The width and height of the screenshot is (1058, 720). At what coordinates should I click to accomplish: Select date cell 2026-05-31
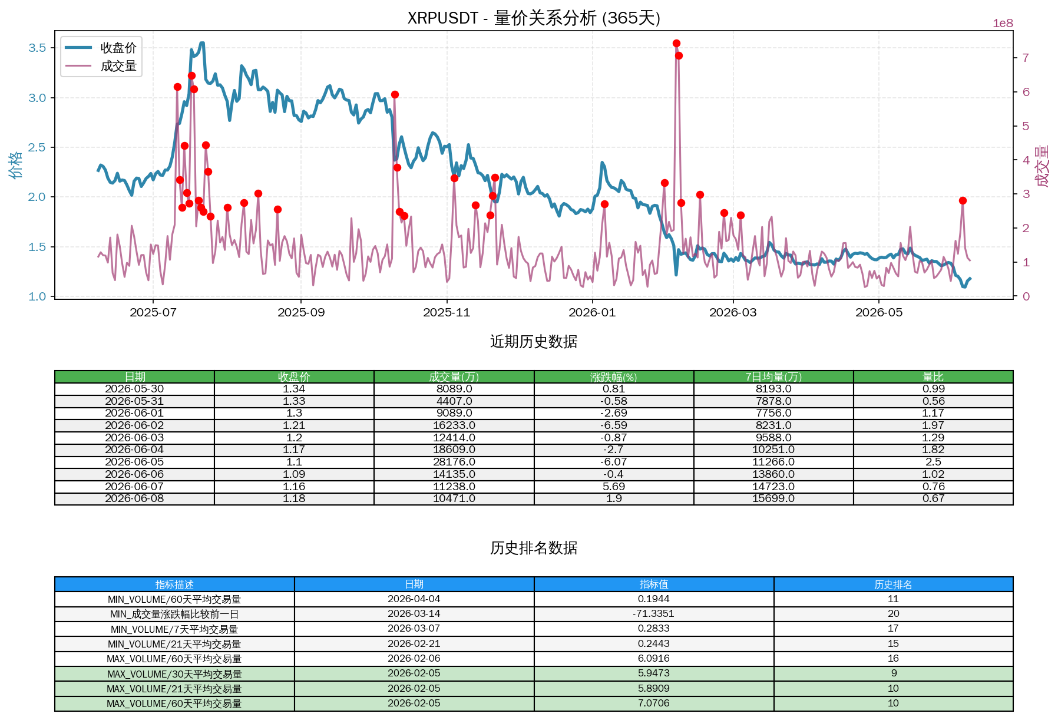tap(134, 401)
